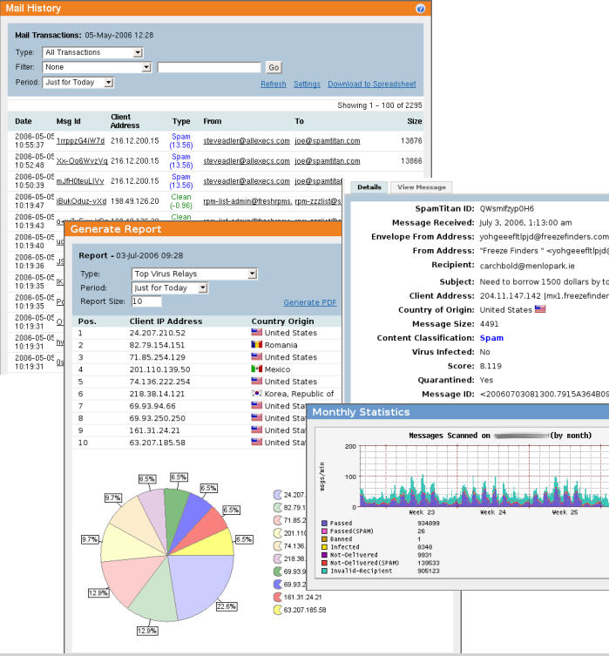
Task: Click the Generate PDF link
Action: pos(309,302)
